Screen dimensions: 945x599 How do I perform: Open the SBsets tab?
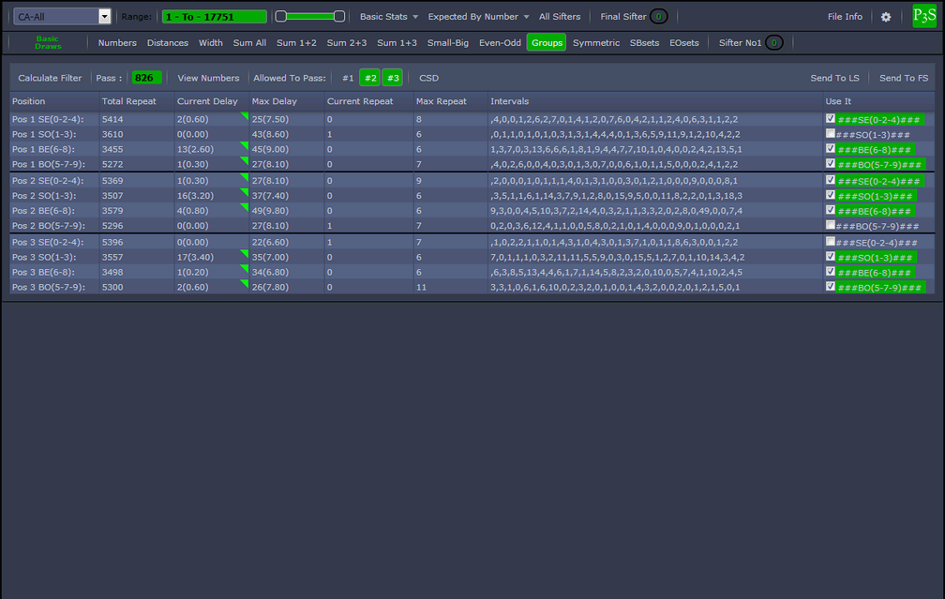coord(644,43)
